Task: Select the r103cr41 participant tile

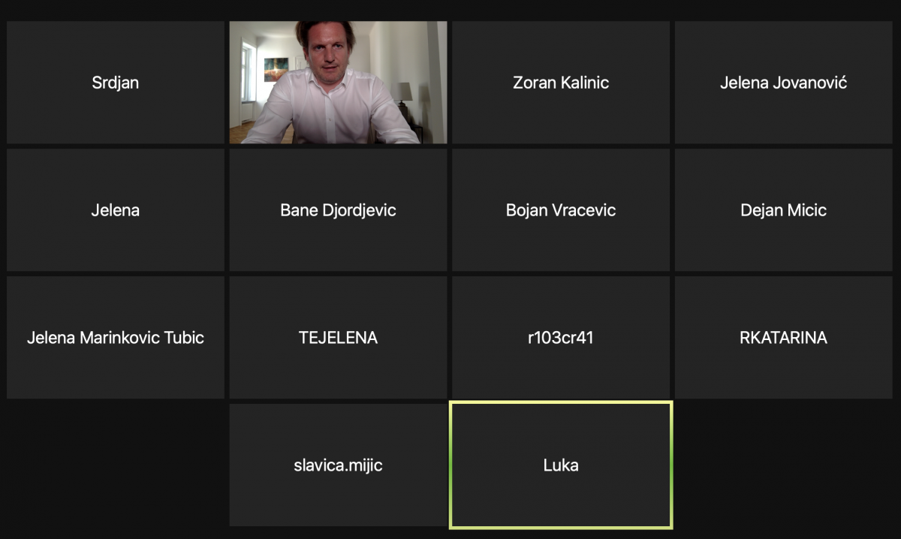Action: click(561, 338)
